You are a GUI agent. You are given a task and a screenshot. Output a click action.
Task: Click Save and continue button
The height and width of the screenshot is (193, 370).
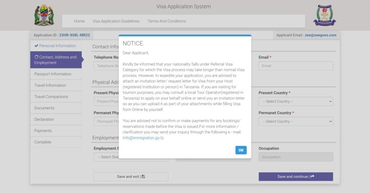tap(296, 177)
